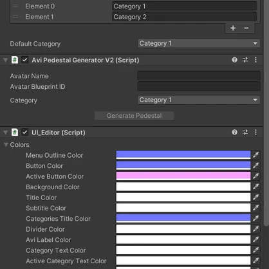Open Subtitle Color swatch

(183, 207)
